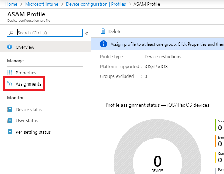Click the ASAM Profile page title

pos(26,14)
